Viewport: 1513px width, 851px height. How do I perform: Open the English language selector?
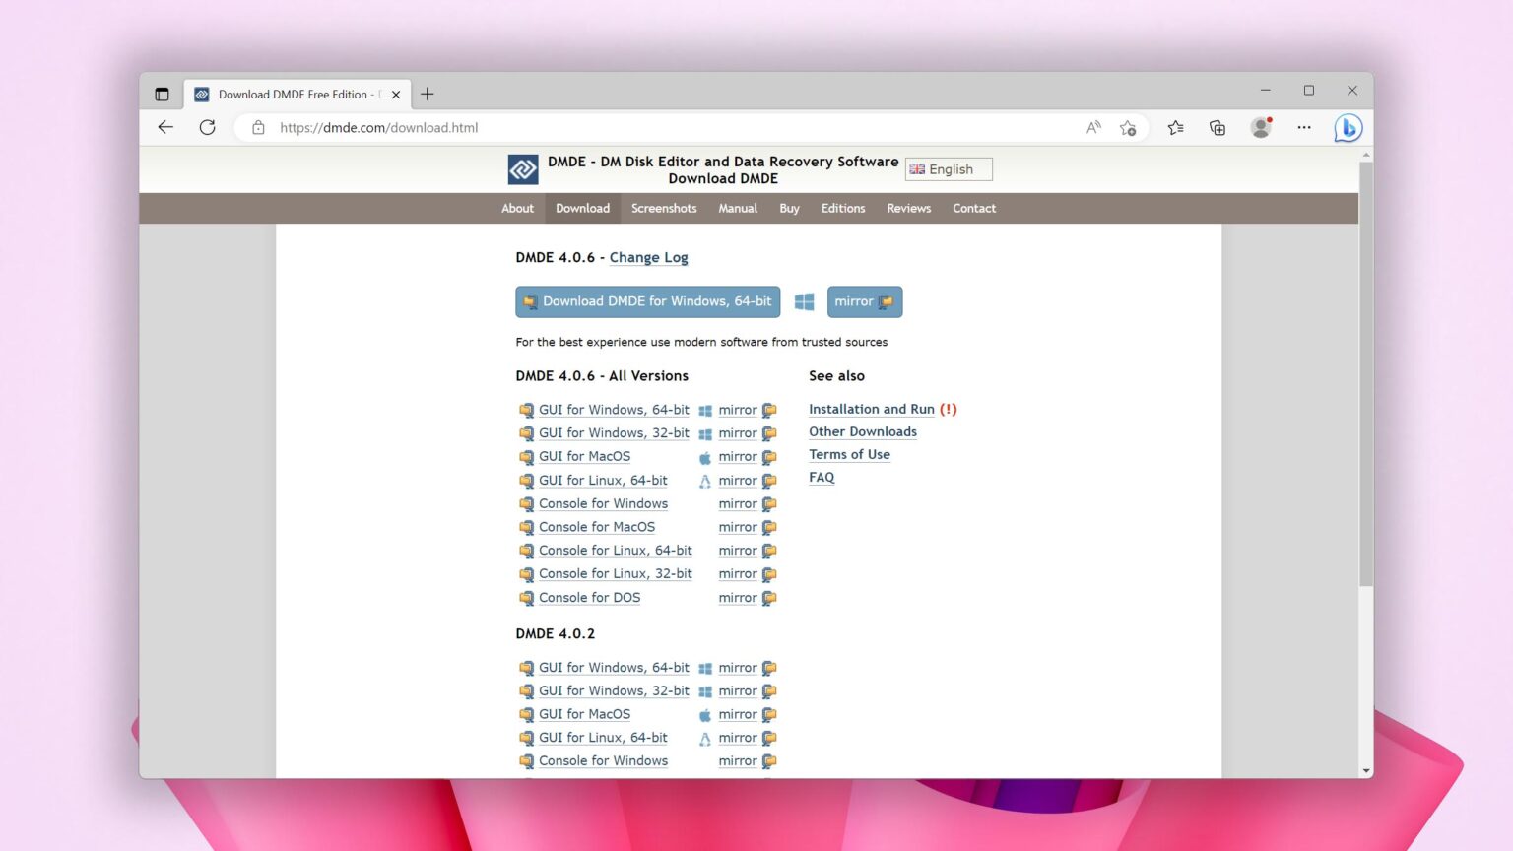tap(948, 168)
